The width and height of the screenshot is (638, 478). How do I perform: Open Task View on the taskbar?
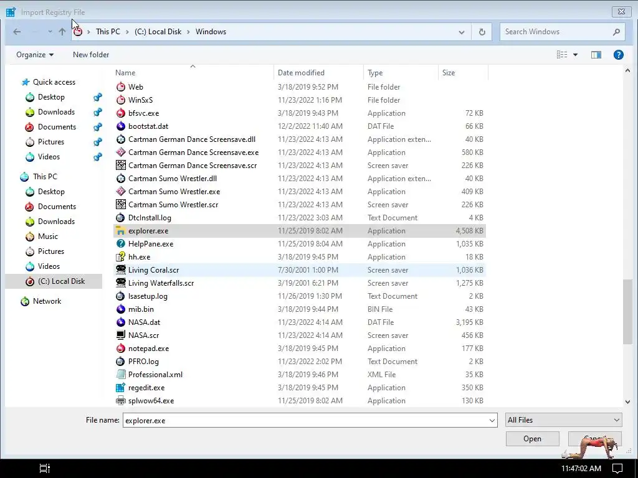click(44, 468)
